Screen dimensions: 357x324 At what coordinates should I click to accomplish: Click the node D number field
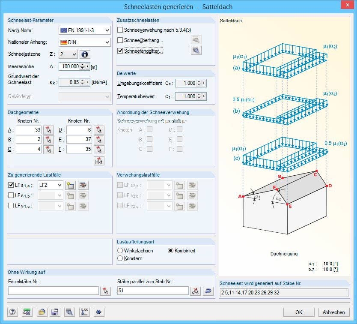[79, 130]
